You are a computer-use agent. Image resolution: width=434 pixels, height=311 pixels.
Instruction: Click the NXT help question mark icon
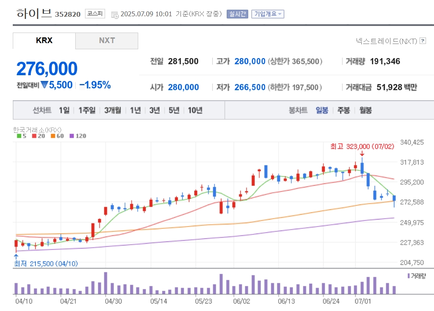point(423,41)
